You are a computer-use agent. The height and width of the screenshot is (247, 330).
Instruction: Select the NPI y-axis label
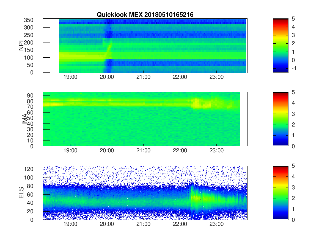click(x=21, y=46)
